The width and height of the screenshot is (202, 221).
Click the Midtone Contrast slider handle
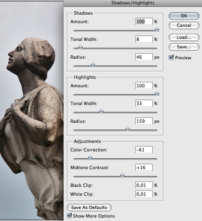point(122,175)
